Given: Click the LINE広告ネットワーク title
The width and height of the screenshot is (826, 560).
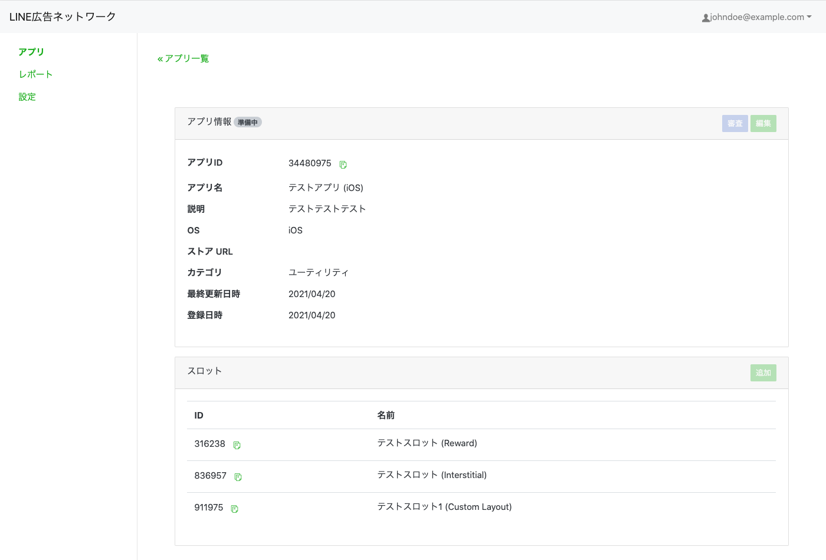Looking at the screenshot, I should (63, 17).
